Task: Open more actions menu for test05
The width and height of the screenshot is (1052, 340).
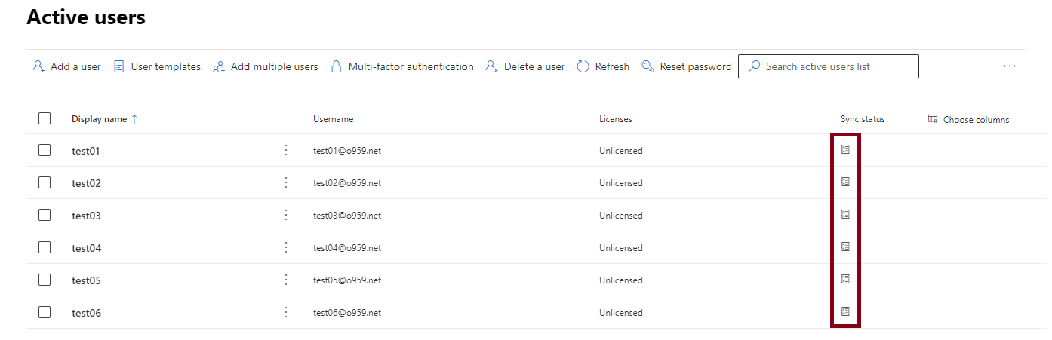Action: tap(286, 280)
